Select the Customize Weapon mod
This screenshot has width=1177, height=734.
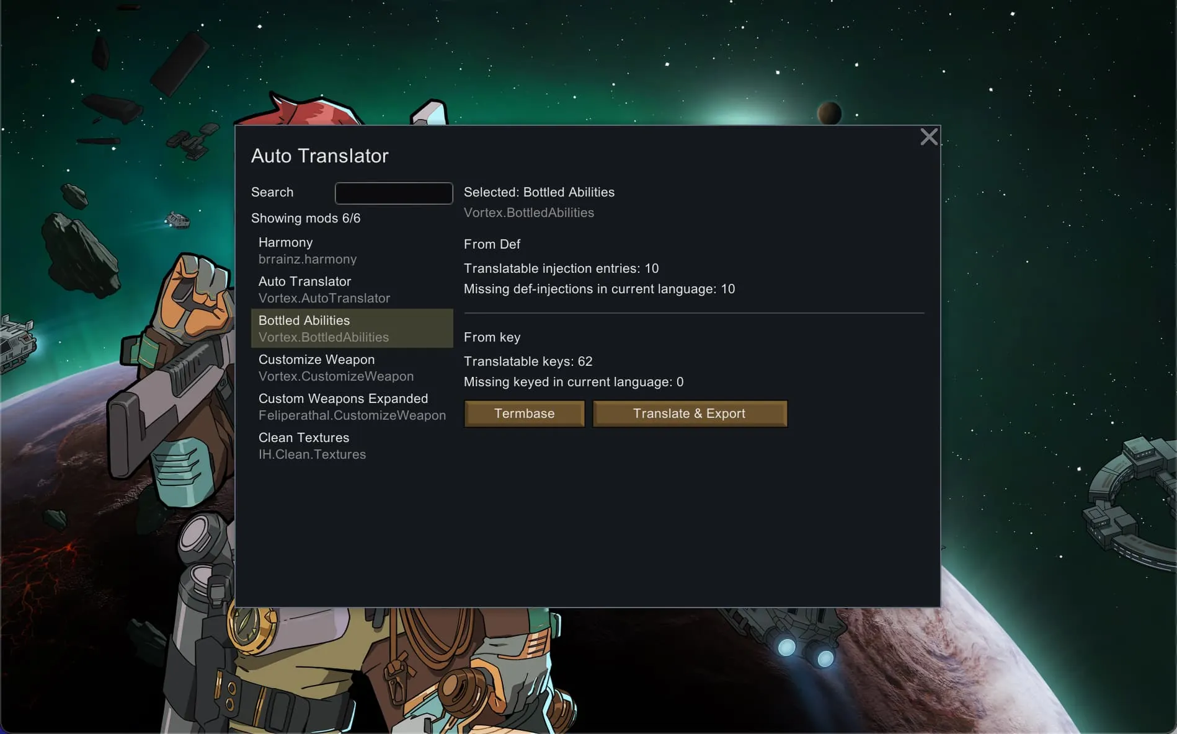351,368
